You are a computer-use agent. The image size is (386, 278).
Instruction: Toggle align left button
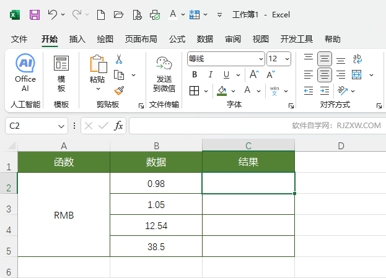(x=309, y=74)
